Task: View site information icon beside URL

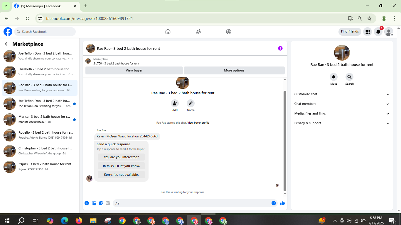Action: (41, 18)
